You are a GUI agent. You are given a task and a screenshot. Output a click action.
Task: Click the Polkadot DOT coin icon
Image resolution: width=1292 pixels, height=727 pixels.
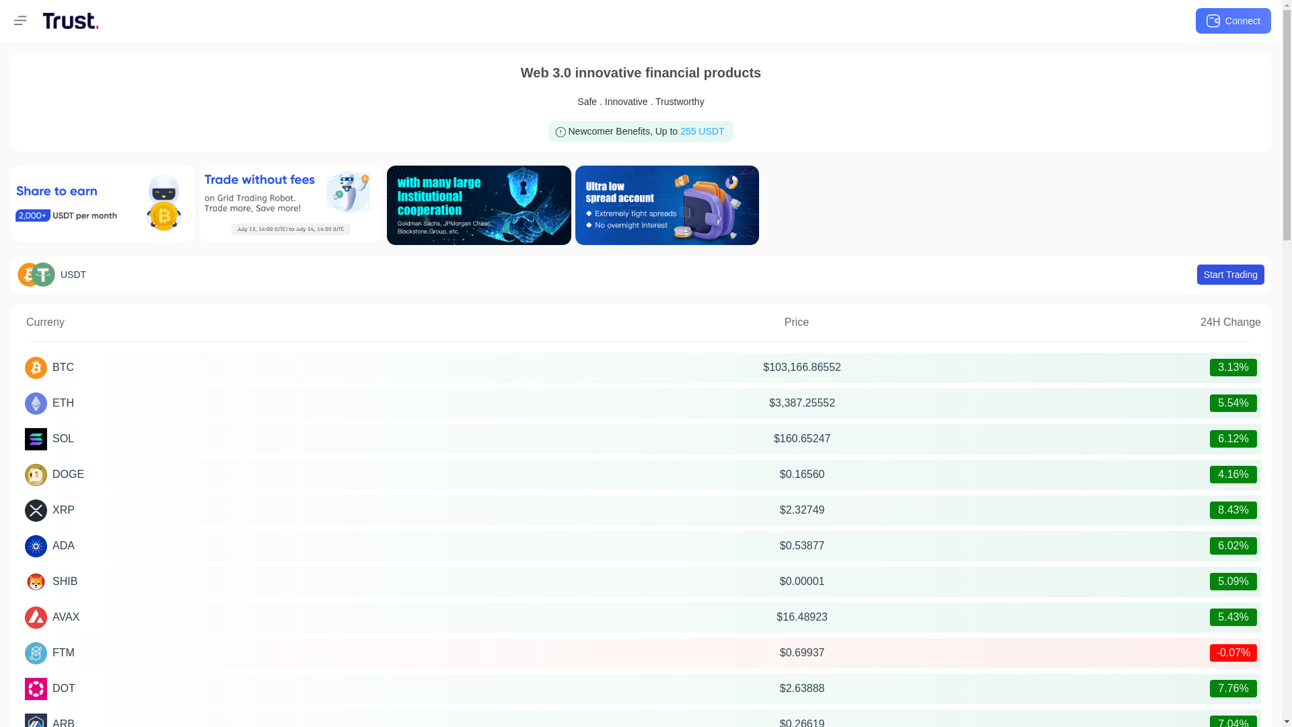(36, 689)
